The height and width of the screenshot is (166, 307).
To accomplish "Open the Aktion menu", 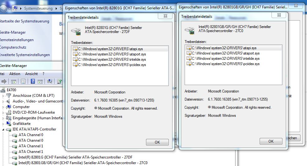I will [x=15, y=74].
